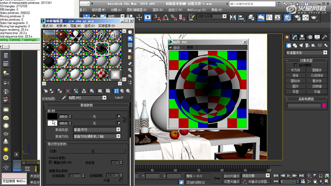The width and height of the screenshot is (331, 186).
Task: Click the eyedropper pick material tool
Action: 64,98
